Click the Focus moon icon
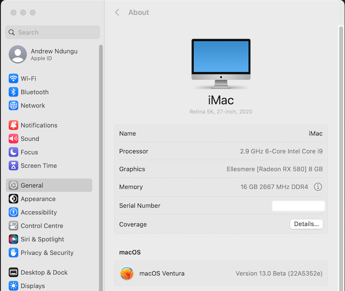Screen dimensions: 345x291 (13, 152)
